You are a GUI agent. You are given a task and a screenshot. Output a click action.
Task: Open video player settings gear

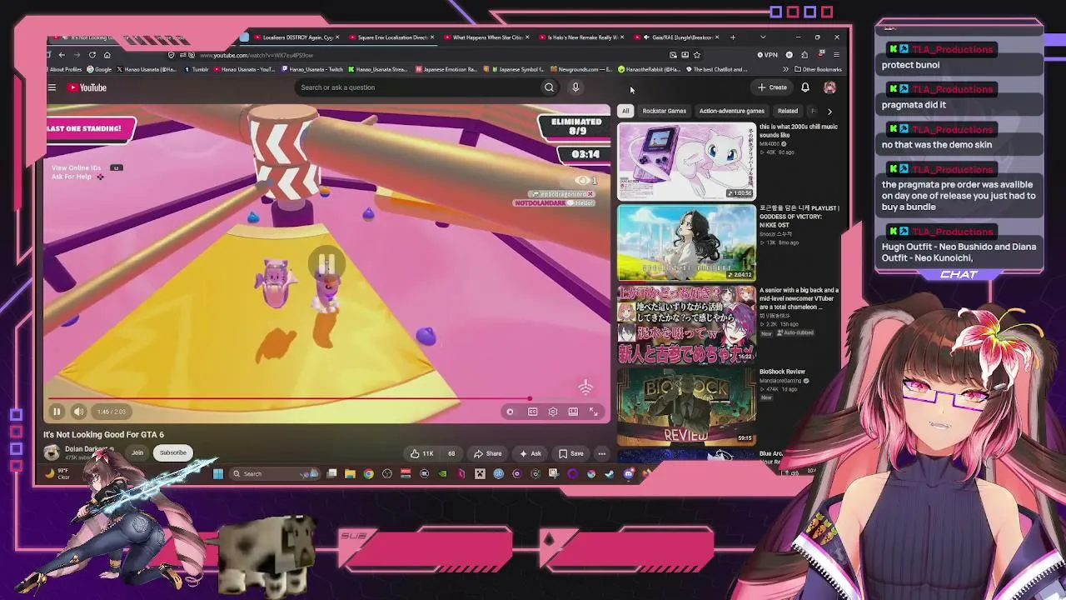553,412
